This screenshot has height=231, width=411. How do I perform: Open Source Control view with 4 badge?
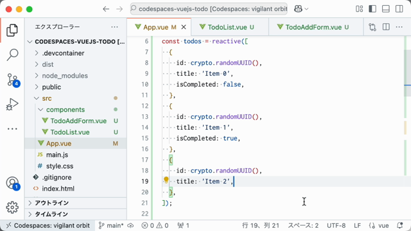click(x=13, y=80)
